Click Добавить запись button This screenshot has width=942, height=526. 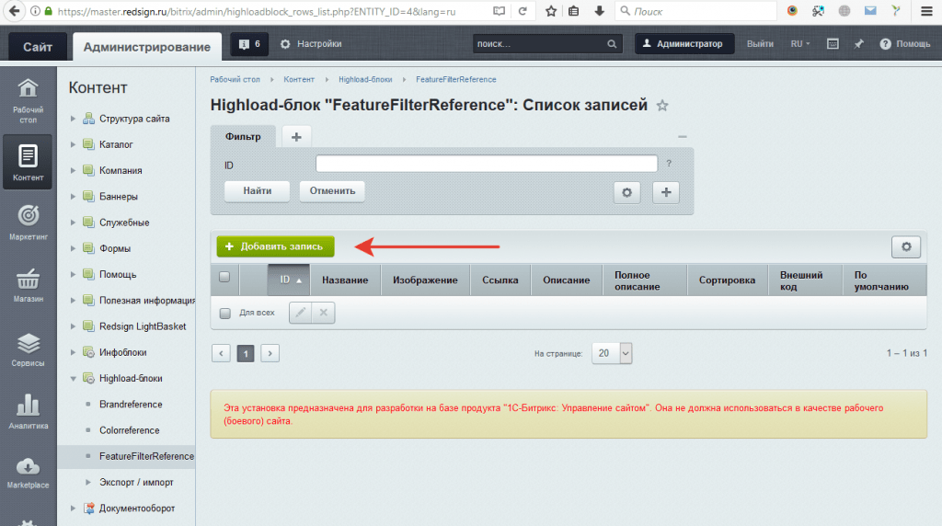coord(275,246)
